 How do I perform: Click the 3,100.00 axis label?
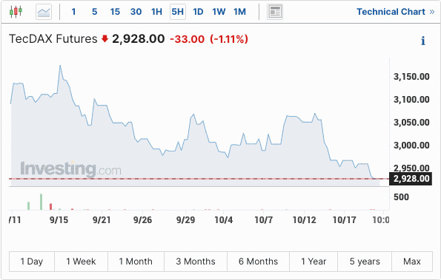[x=411, y=100]
